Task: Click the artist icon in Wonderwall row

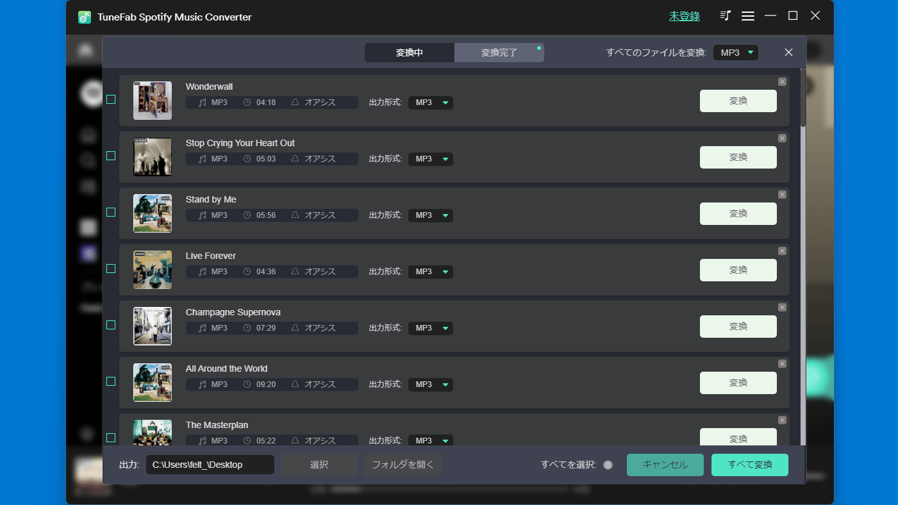Action: [295, 103]
